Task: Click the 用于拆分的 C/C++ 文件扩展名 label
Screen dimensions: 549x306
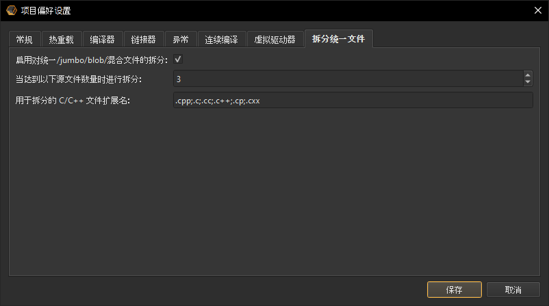Action: 73,101
